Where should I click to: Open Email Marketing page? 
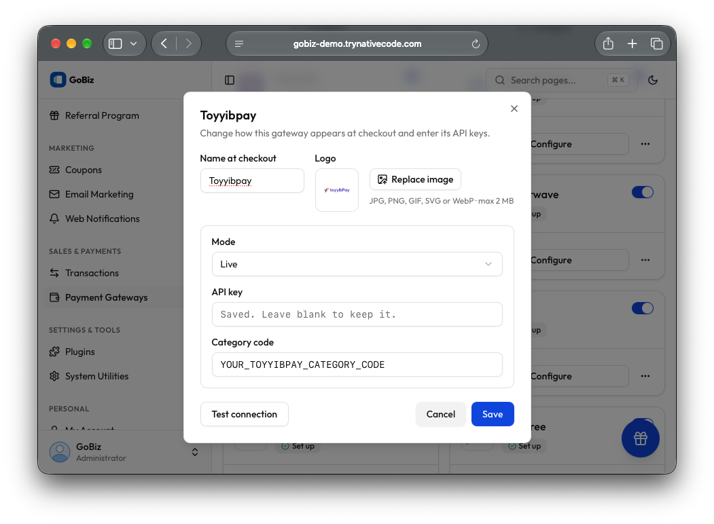(x=99, y=194)
